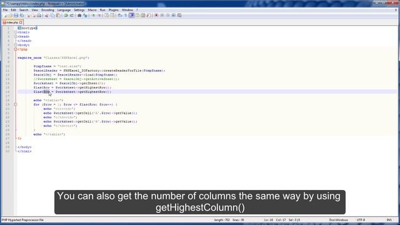The width and height of the screenshot is (400, 225).
Task: Click the INS insert mode indicator
Action: tap(389, 220)
